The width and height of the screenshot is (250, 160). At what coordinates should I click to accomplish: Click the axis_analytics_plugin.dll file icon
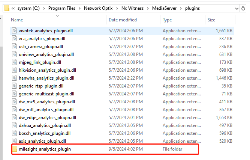click(14, 141)
